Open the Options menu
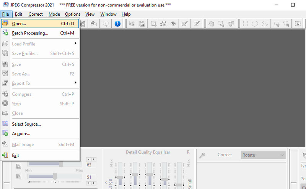The height and width of the screenshot is (189, 306). click(x=73, y=14)
